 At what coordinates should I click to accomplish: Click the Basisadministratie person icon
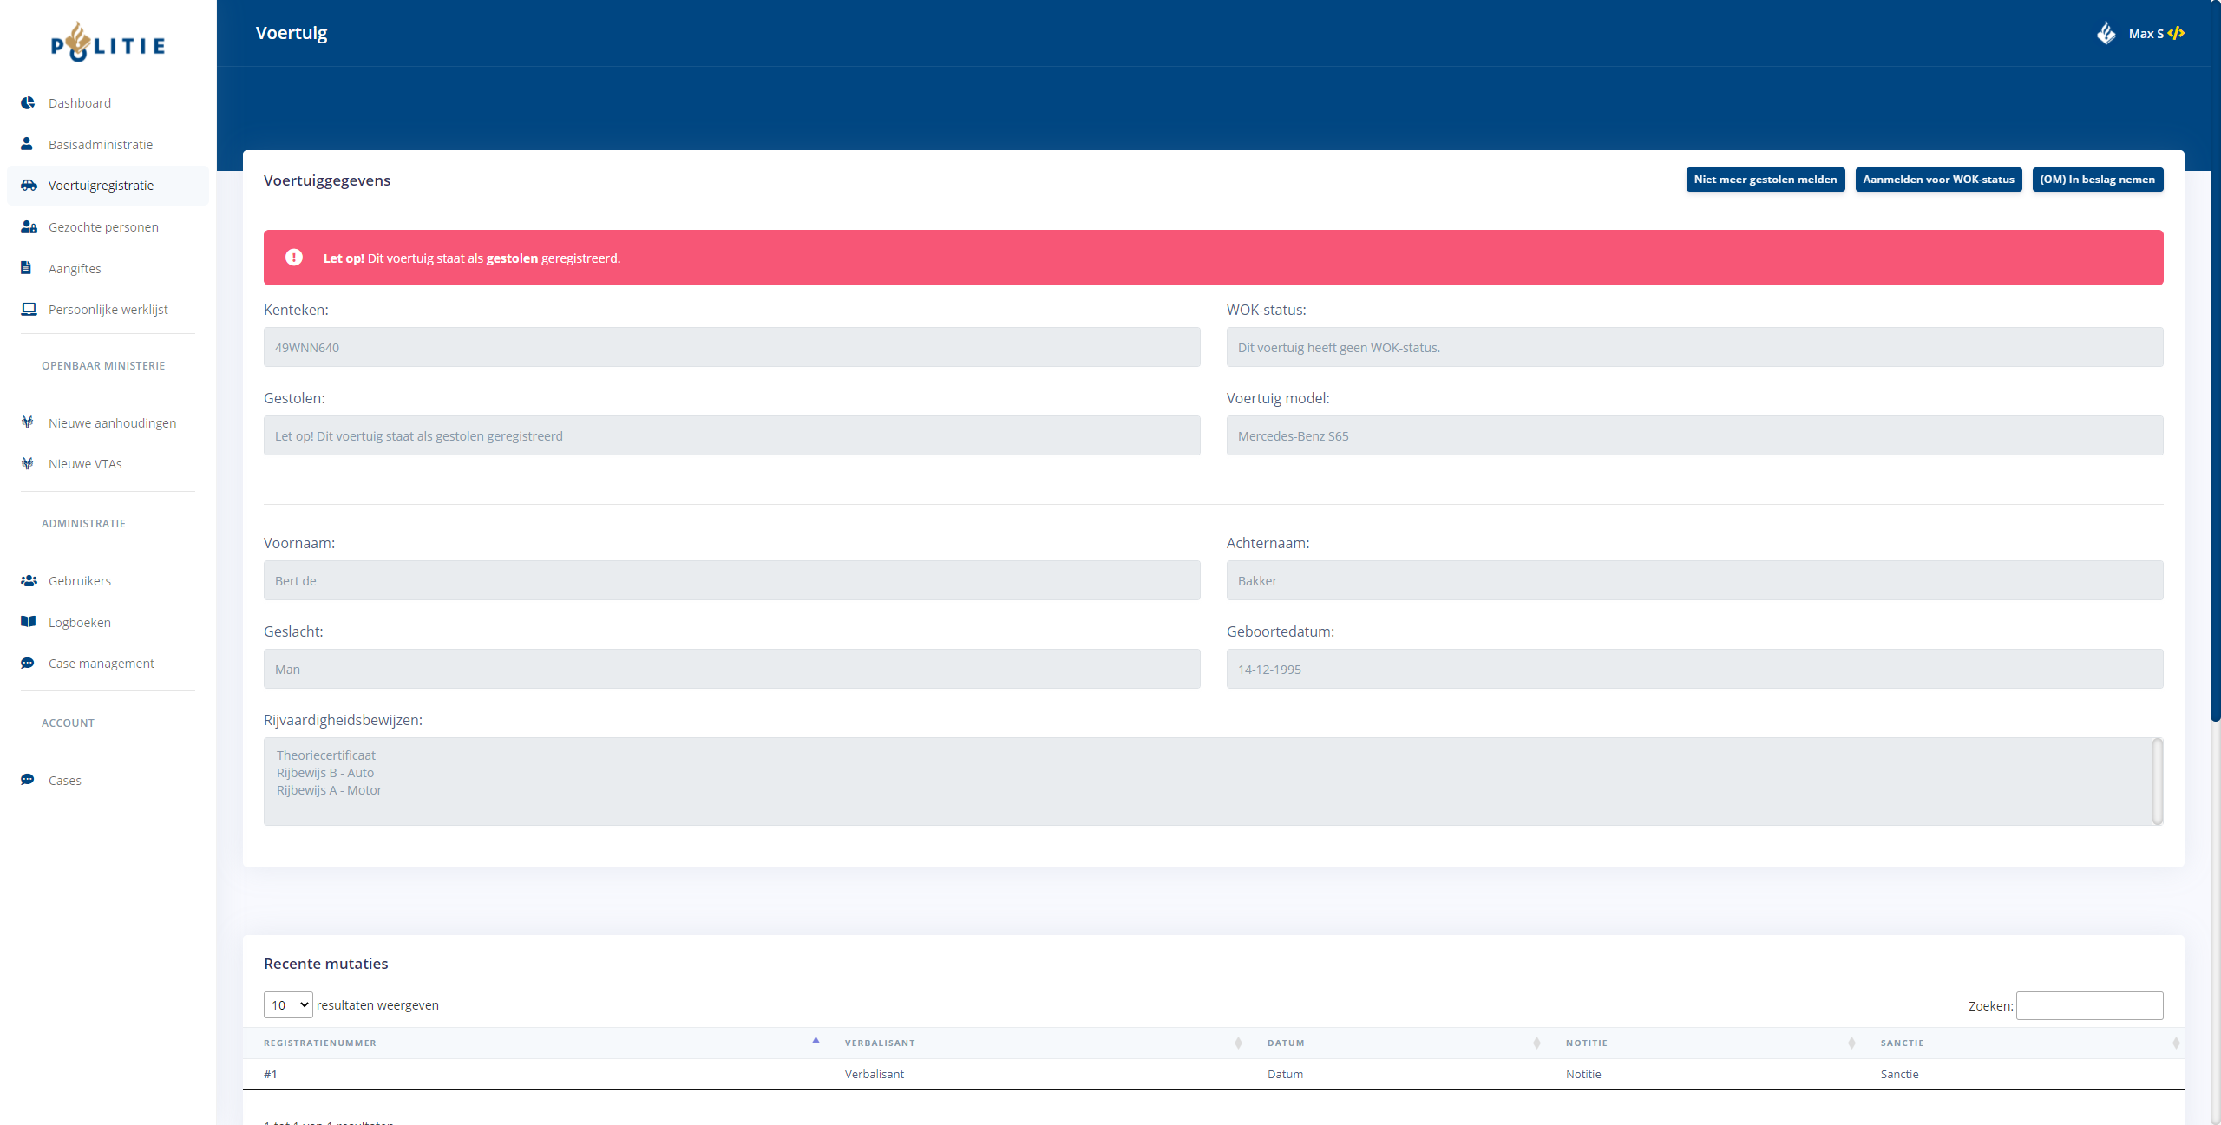pos(27,144)
